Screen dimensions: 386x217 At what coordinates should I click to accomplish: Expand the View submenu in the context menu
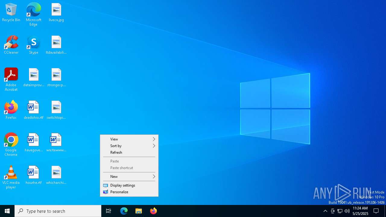click(129, 139)
